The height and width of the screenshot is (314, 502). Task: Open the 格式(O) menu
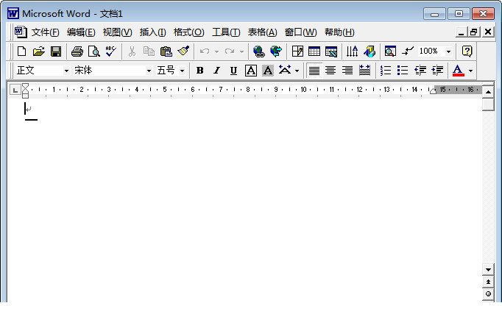coord(189,32)
